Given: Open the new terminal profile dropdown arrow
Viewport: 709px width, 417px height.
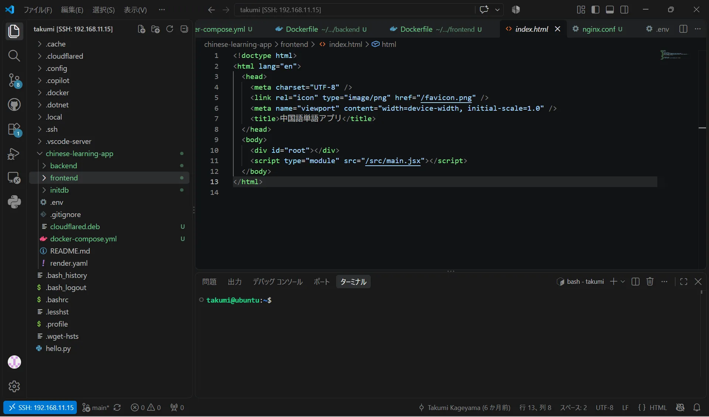Looking at the screenshot, I should tap(623, 282).
